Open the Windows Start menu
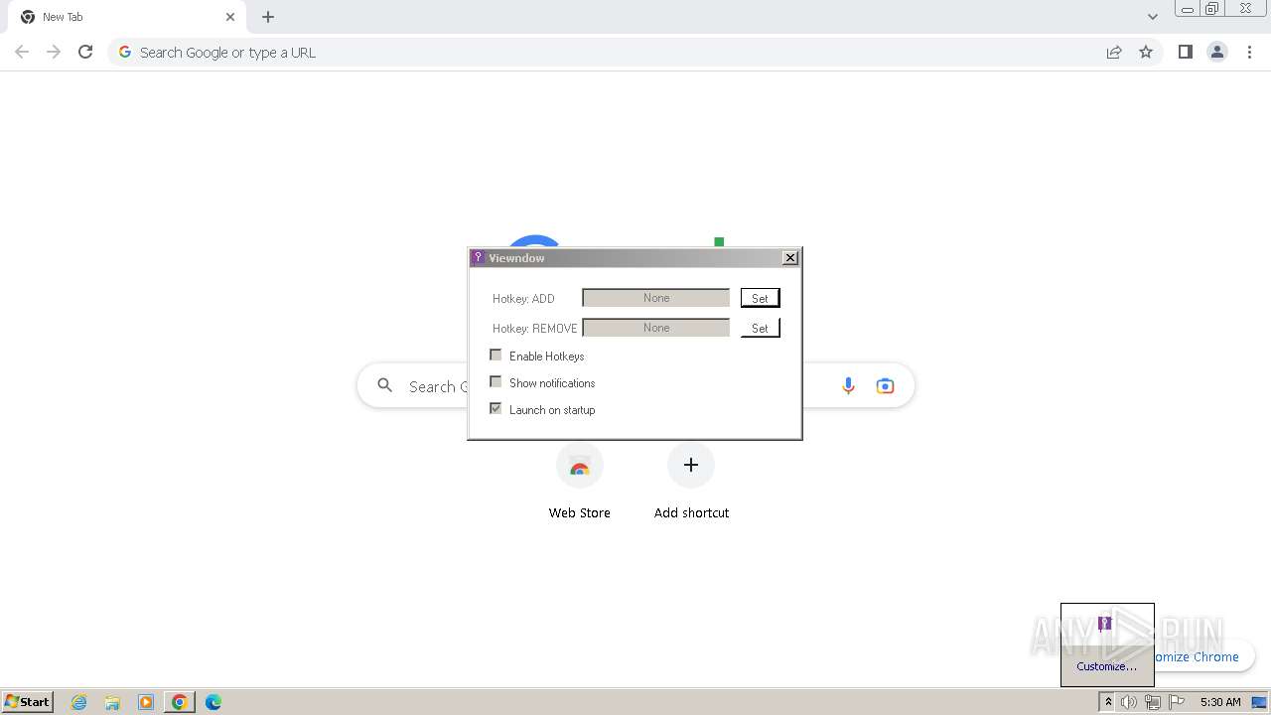This screenshot has height=715, width=1271. click(28, 701)
